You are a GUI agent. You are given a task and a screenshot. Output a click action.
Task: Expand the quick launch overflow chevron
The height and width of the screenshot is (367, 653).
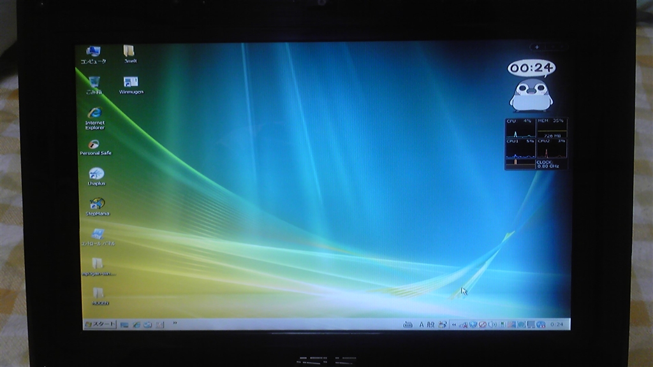pyautogui.click(x=175, y=323)
